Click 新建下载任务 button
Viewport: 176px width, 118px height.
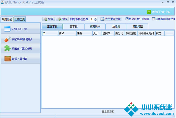[159, 12]
